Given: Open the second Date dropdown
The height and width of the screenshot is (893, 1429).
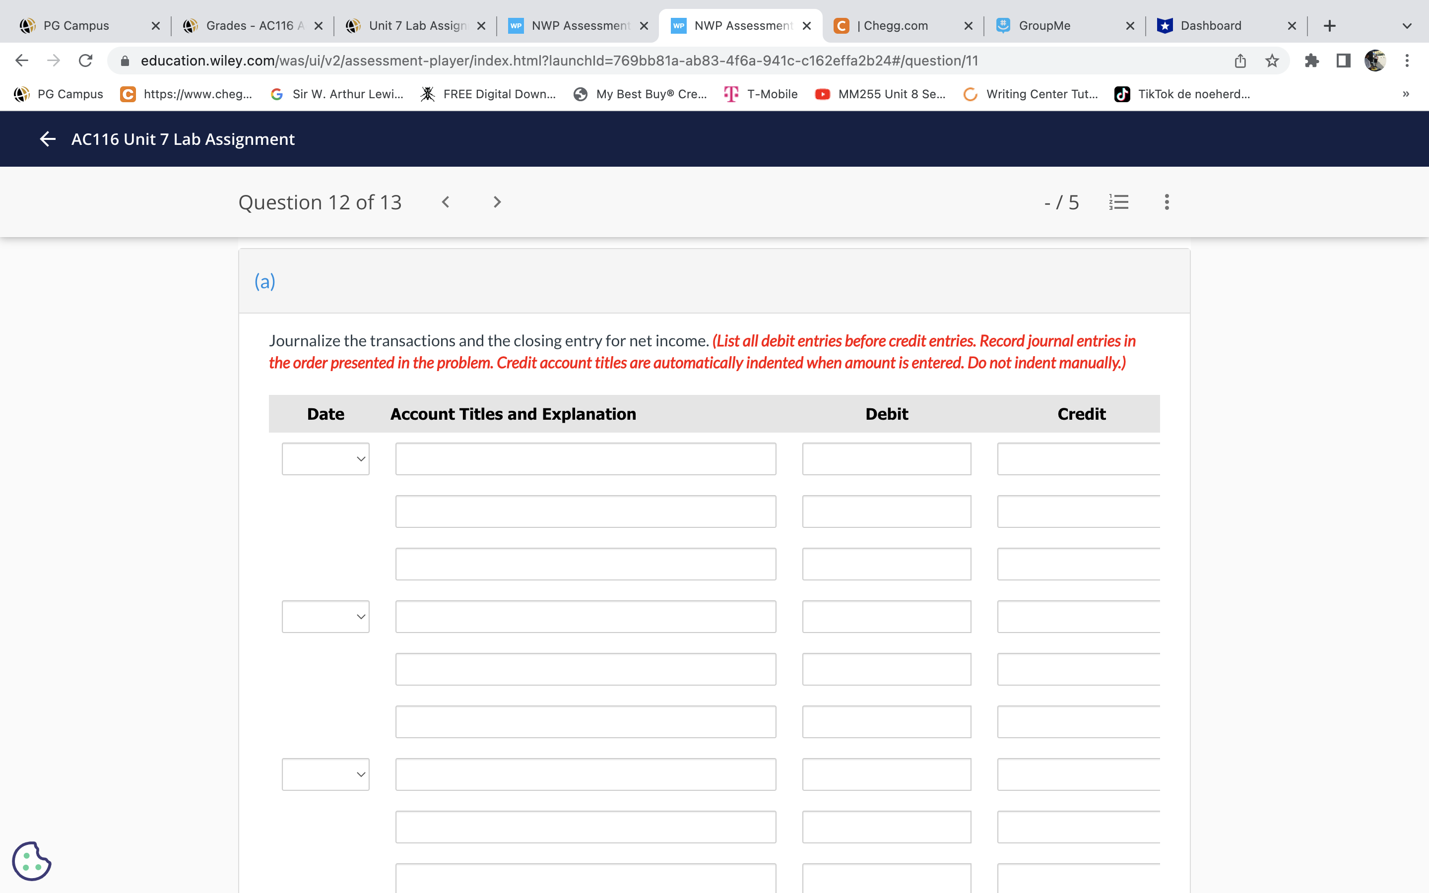Looking at the screenshot, I should (x=325, y=616).
